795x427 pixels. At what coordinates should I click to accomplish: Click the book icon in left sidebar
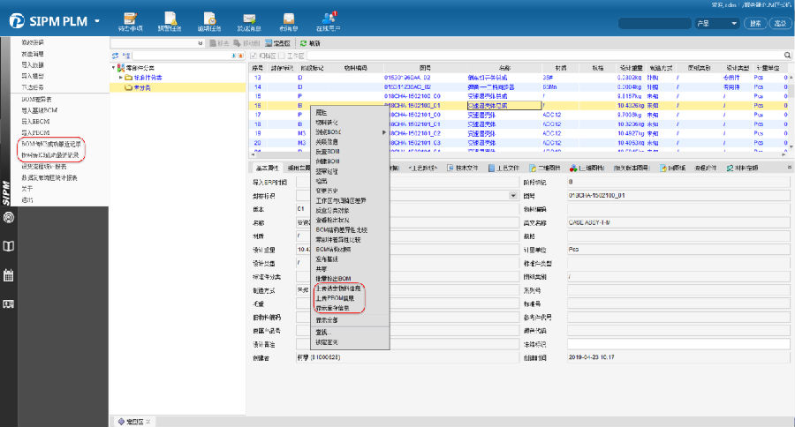[9, 246]
